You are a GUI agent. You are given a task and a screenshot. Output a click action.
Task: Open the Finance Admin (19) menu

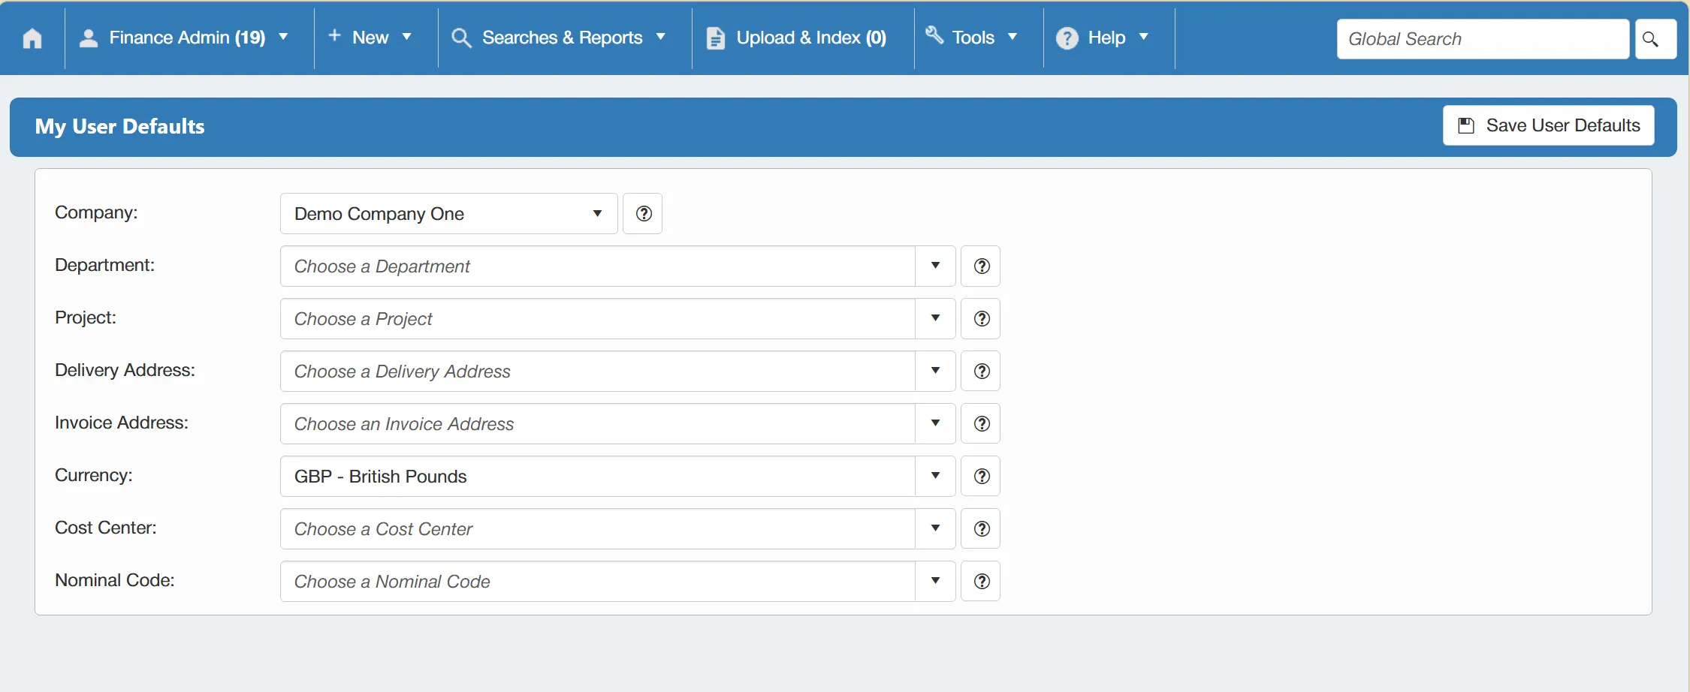coord(184,38)
